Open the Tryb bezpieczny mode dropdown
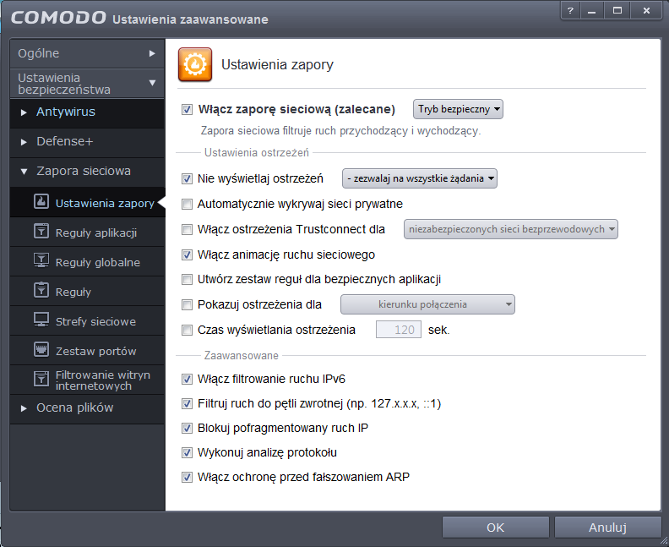Viewport: 669px width, 547px height. pos(458,109)
